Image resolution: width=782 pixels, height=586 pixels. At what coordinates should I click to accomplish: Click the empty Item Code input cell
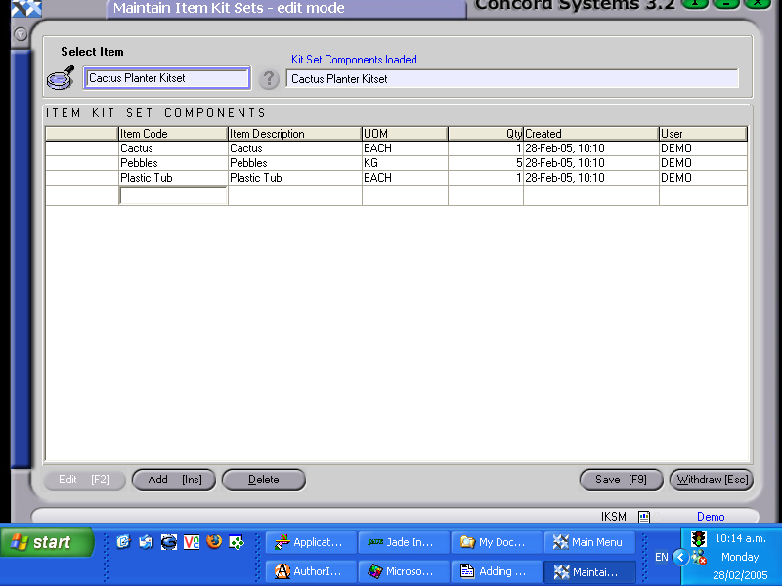click(x=172, y=194)
